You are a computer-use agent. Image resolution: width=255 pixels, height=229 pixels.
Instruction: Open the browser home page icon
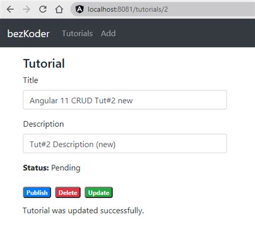click(x=59, y=9)
